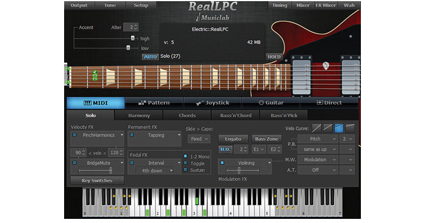Image resolution: width=425 pixels, height=223 pixels.
Task: Open the Wah panel
Action: pos(349,5)
